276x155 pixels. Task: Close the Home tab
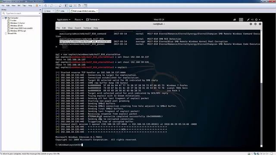click(x=53, y=11)
